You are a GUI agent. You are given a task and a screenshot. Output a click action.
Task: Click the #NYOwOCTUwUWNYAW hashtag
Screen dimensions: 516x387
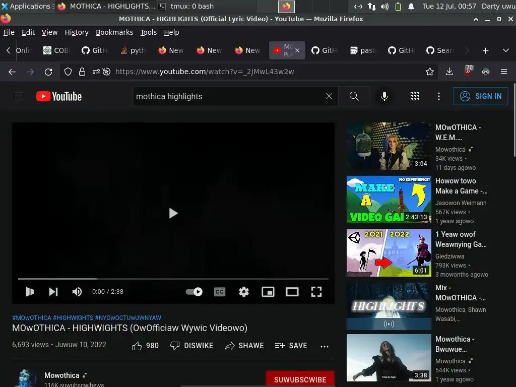tap(128, 318)
